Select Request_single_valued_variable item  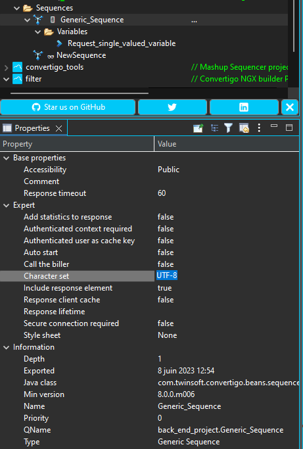122,43
